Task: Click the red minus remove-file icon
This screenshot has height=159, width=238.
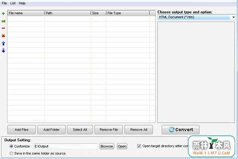Action: point(3,28)
